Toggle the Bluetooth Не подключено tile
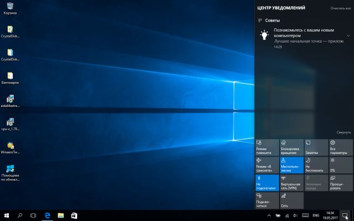Viewport: 354px width, 221px height. 267,183
